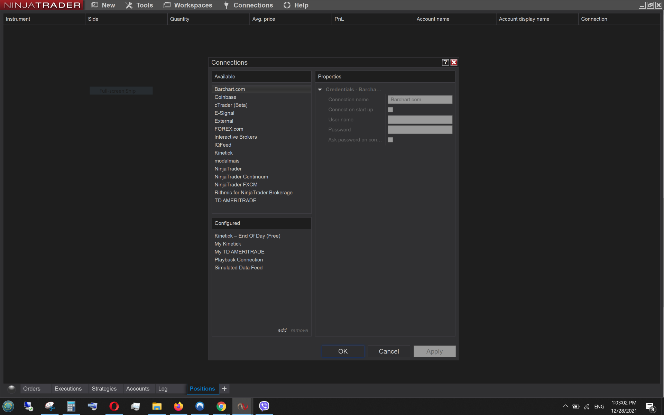Screen dimensions: 664x415
Task: Open Firefox from the taskbar
Action: pyautogui.click(x=178, y=406)
